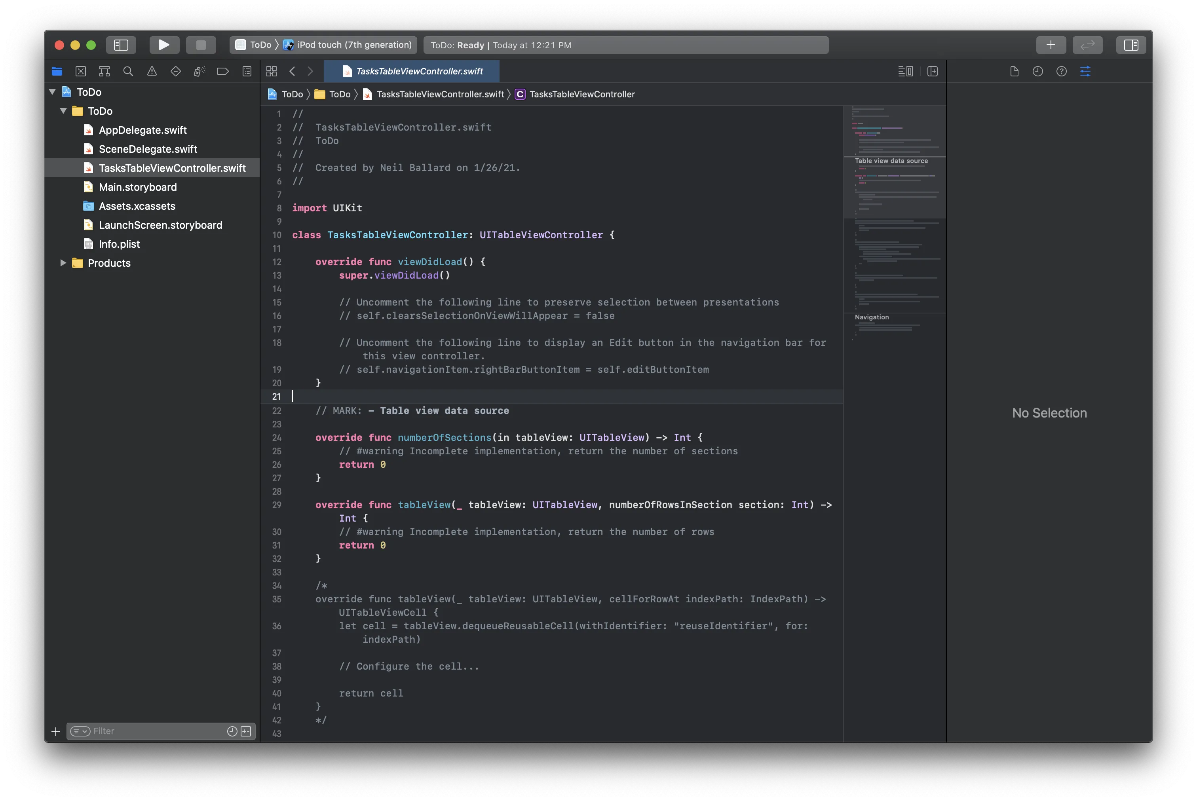The width and height of the screenshot is (1197, 801).
Task: Toggle the Table view data source section
Action: pyautogui.click(x=891, y=160)
